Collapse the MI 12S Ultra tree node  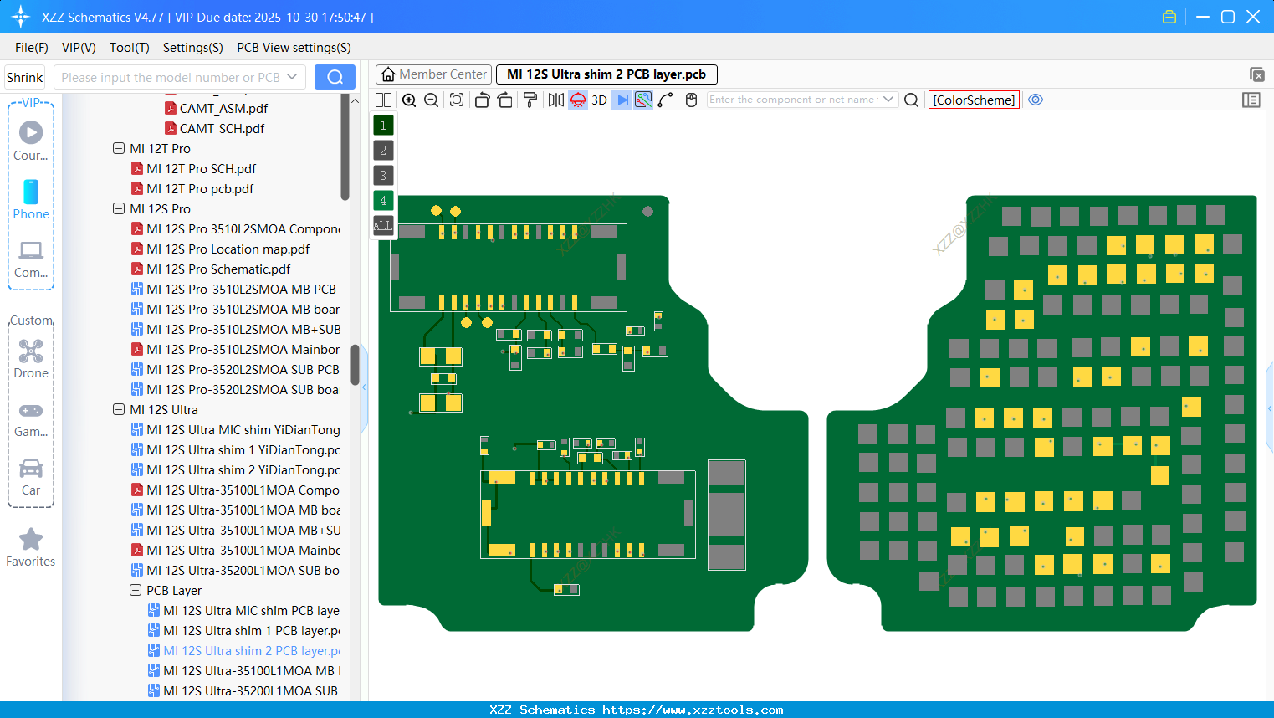[119, 409]
